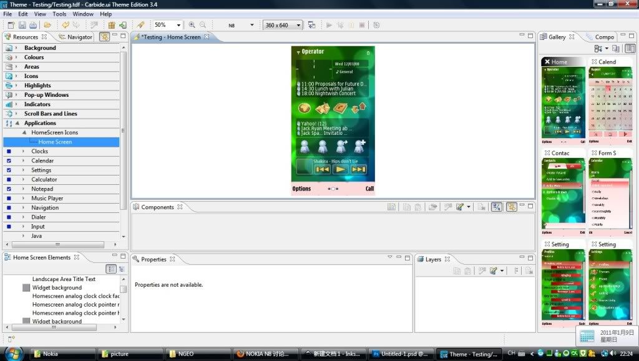Click the Zoom Out magnifier icon
Image resolution: width=639 pixels, height=361 pixels.
pos(202,25)
